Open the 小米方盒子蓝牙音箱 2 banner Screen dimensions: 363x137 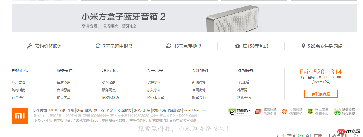point(185,18)
